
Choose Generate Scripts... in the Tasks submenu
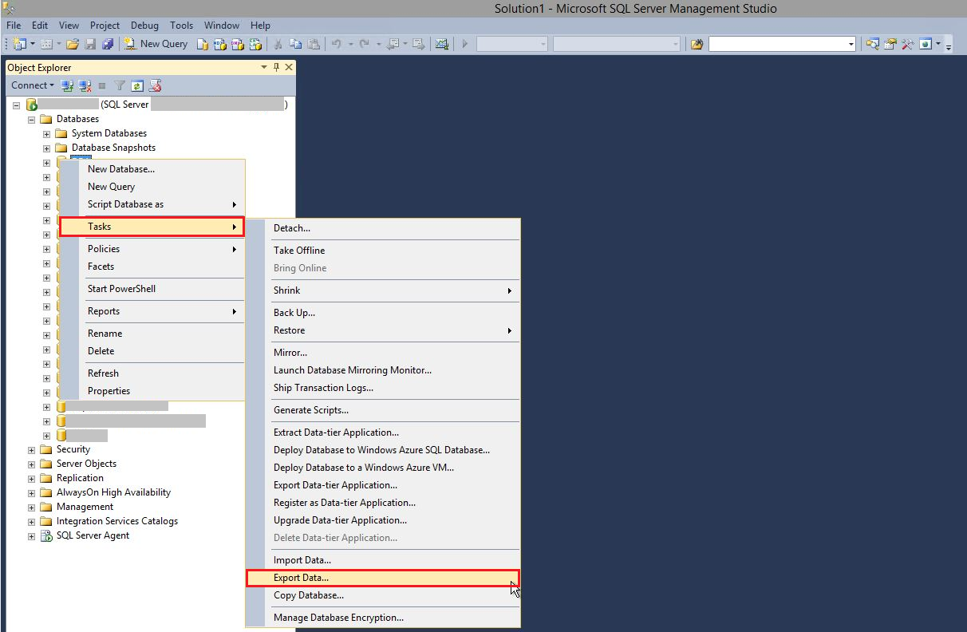click(383, 410)
